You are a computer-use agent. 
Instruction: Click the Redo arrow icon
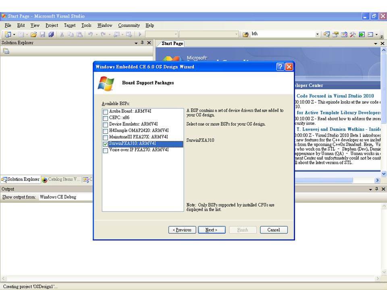[x=103, y=34]
